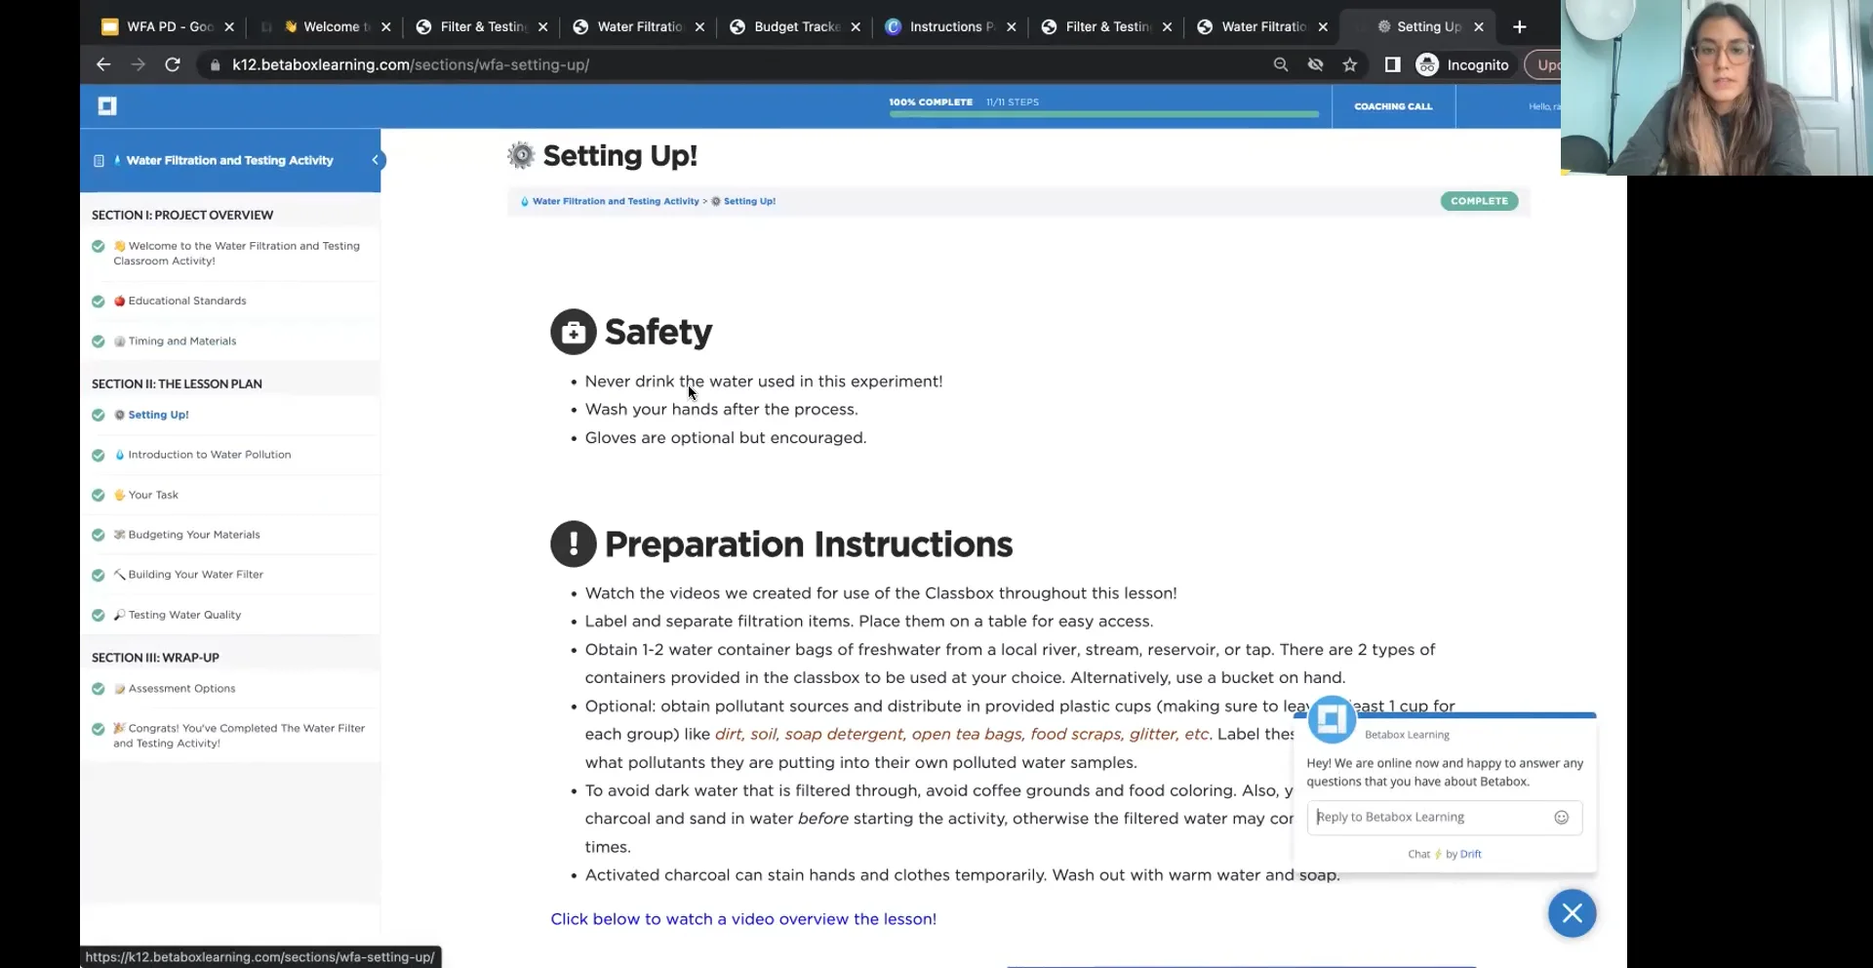Open the side panel icon in browser toolbar

pyautogui.click(x=1392, y=64)
